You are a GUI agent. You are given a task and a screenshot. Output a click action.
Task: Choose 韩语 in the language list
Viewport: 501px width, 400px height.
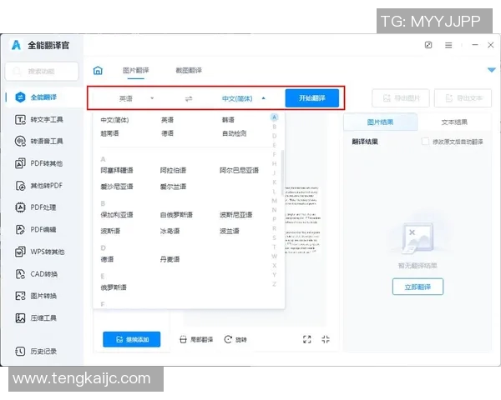tap(228, 120)
